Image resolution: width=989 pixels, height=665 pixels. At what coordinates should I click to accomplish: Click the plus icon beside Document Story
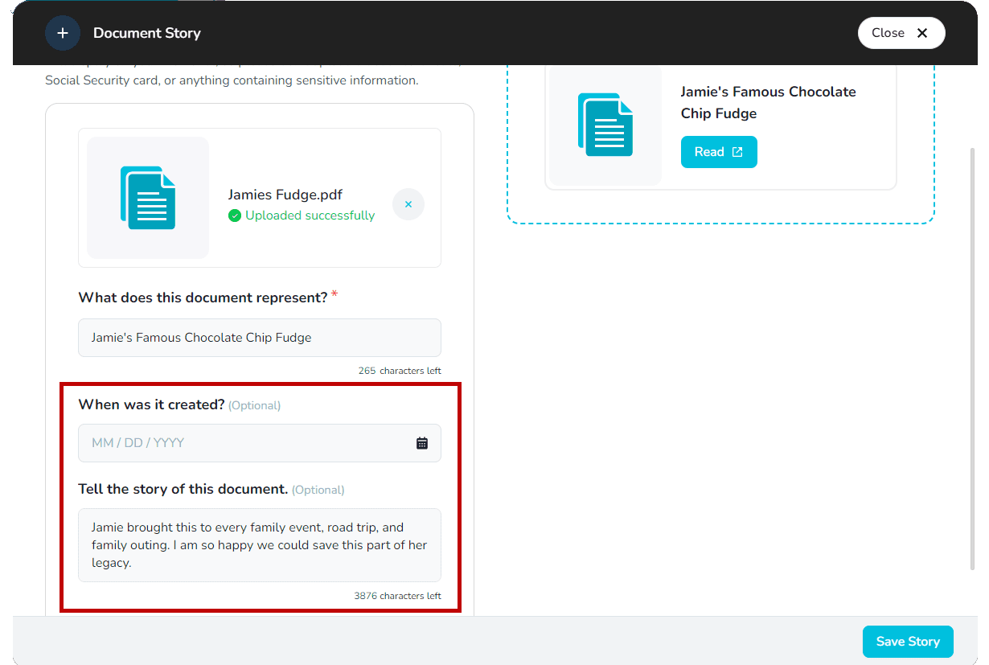click(63, 33)
